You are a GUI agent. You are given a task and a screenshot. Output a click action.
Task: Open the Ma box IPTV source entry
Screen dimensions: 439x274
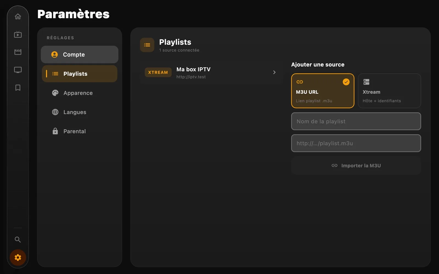click(211, 73)
